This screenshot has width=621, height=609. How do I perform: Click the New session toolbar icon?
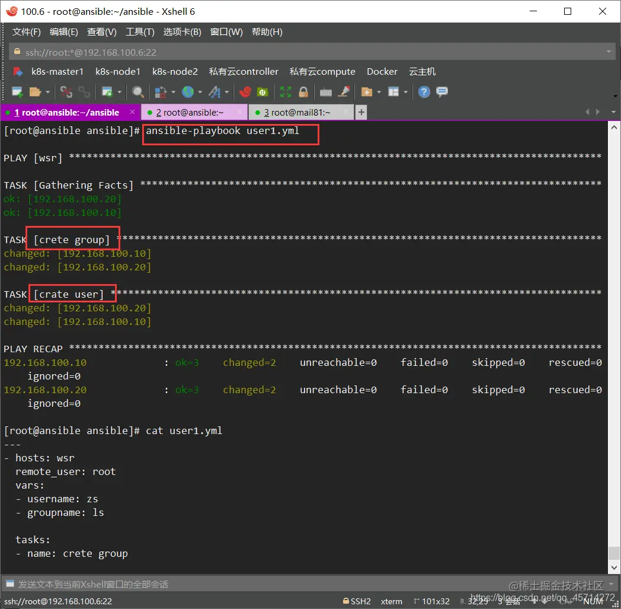click(17, 92)
